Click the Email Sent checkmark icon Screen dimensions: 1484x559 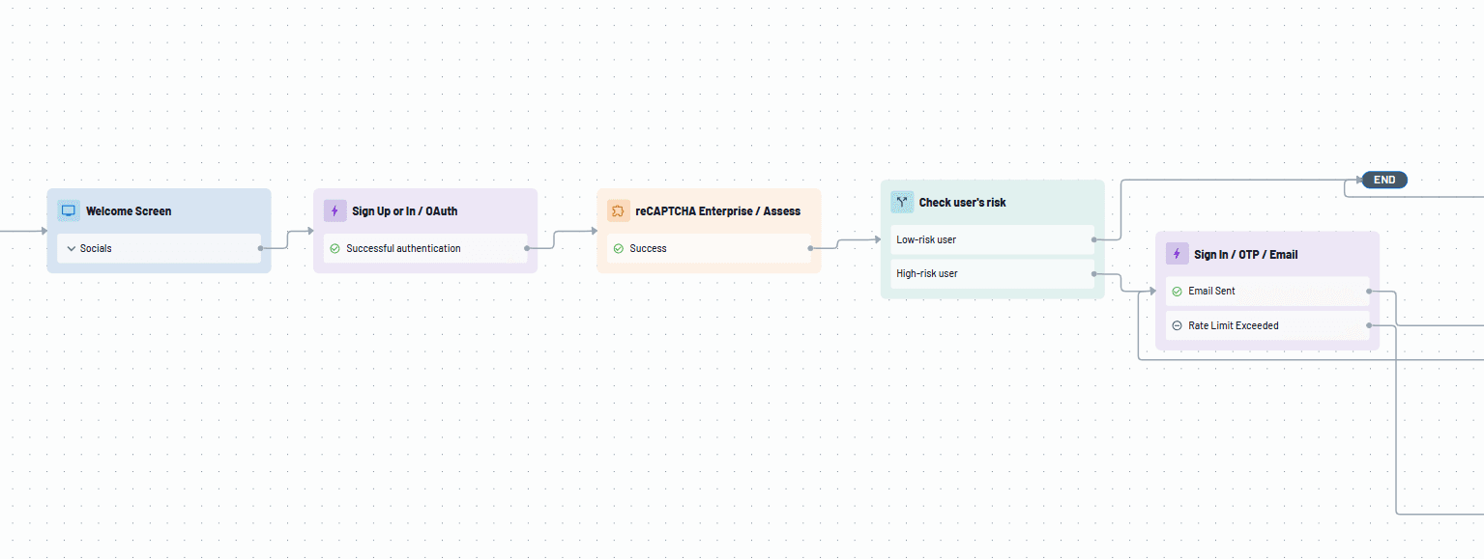pyautogui.click(x=1177, y=291)
